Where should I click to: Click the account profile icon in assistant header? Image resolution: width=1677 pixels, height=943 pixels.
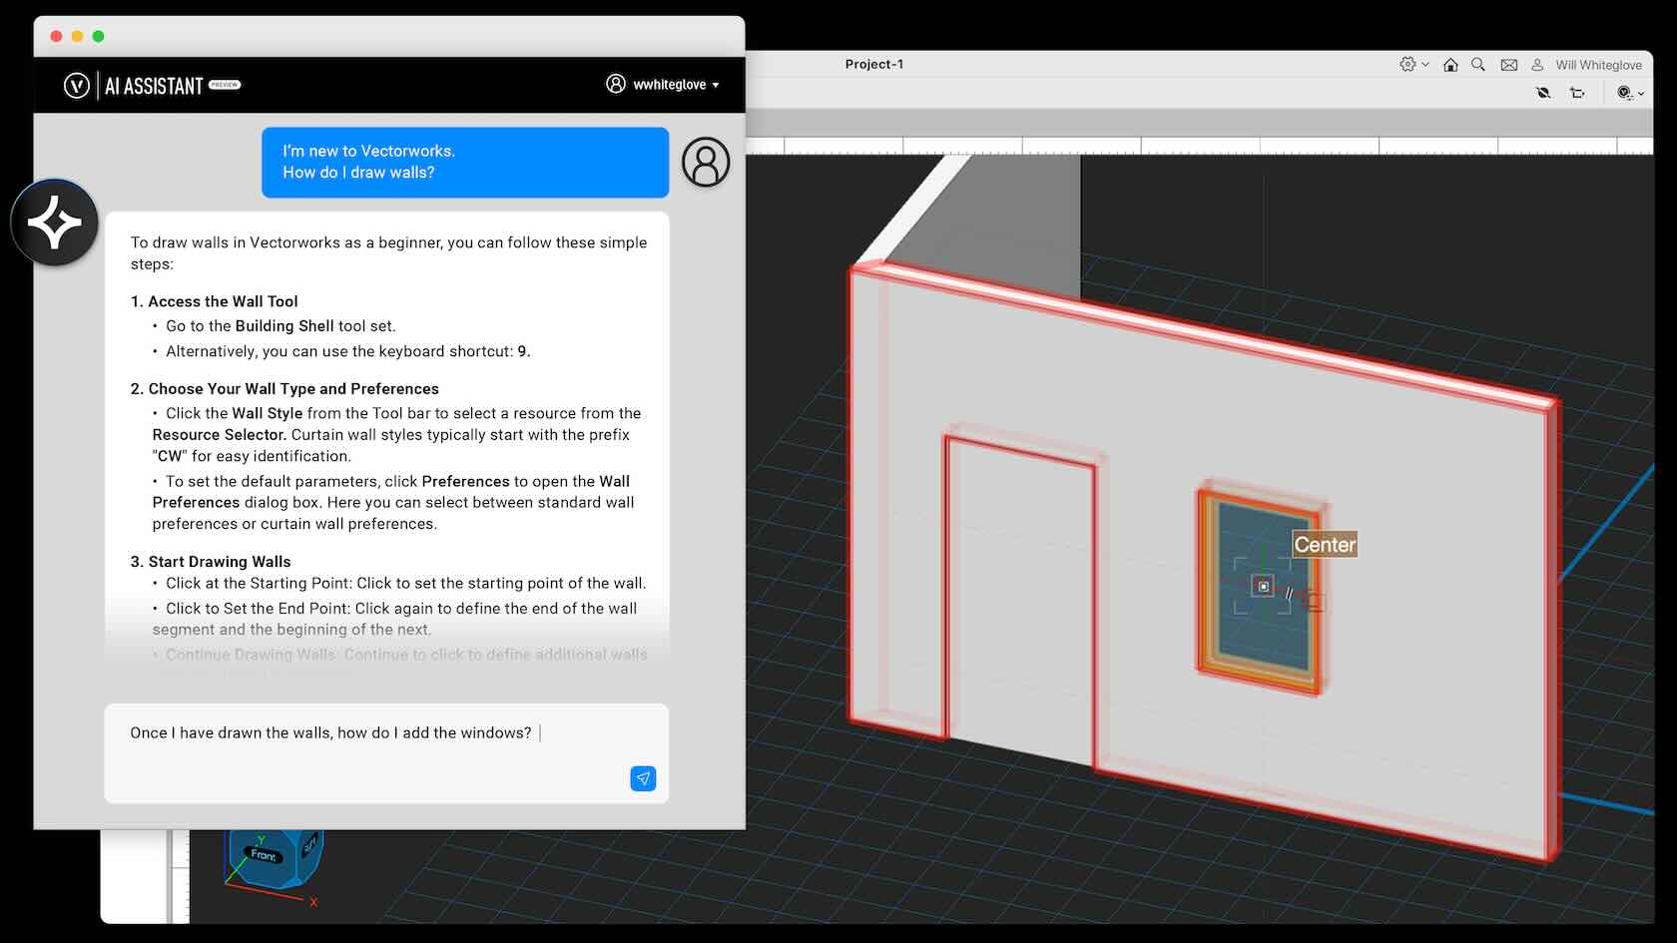tap(616, 84)
